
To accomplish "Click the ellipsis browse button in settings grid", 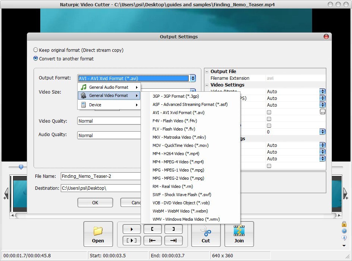I will [x=323, y=112].
